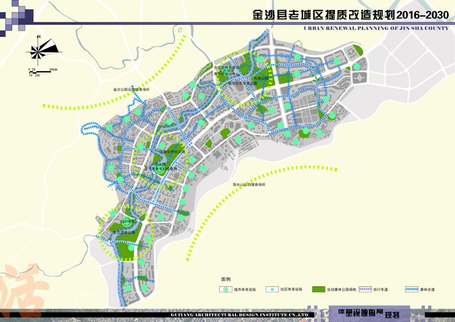Screen dimensions: 455x322
Task: Click the Guiyang Architectural Design Institute footer text
Action: pyautogui.click(x=239, y=314)
